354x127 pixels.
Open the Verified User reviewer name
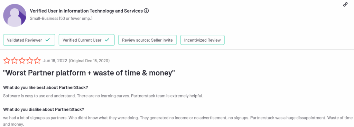coord(86,11)
